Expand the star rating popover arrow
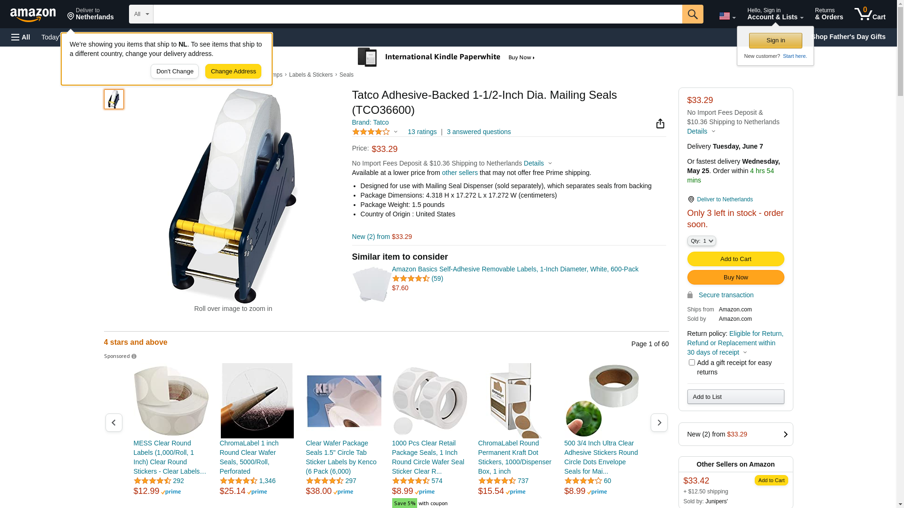This screenshot has height=508, width=904. [x=395, y=132]
